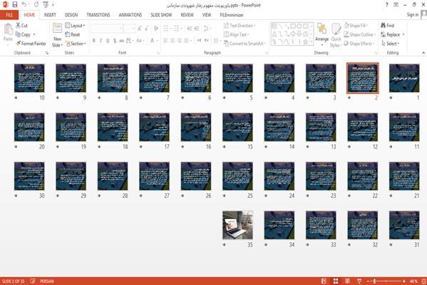Open the Quick Styles gallery
Viewport: 427px width, 285px height.
pos(336,35)
